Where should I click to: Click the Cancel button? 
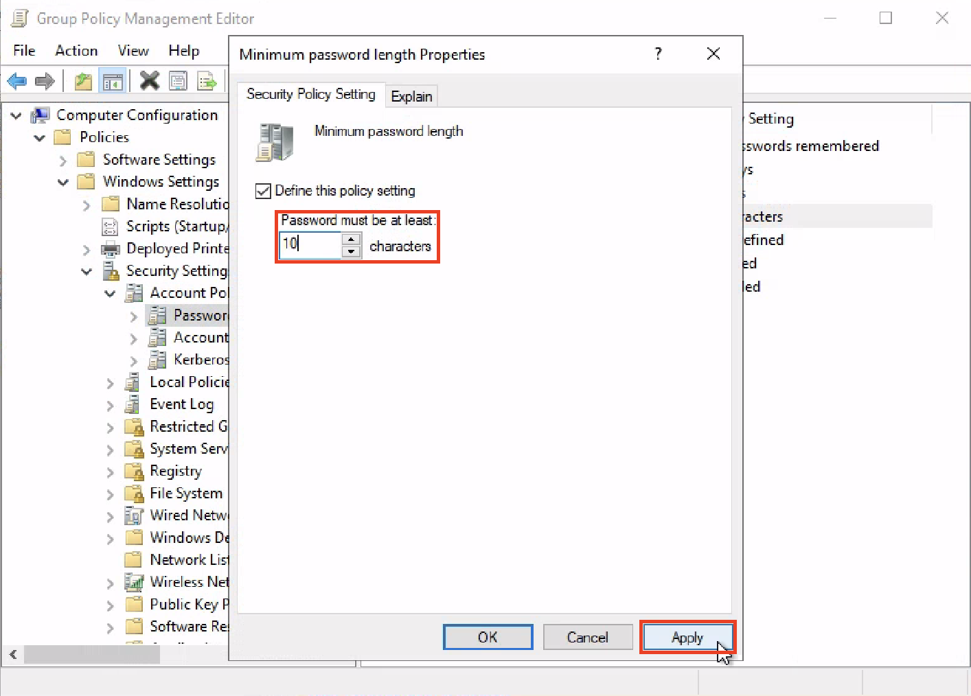pos(587,637)
